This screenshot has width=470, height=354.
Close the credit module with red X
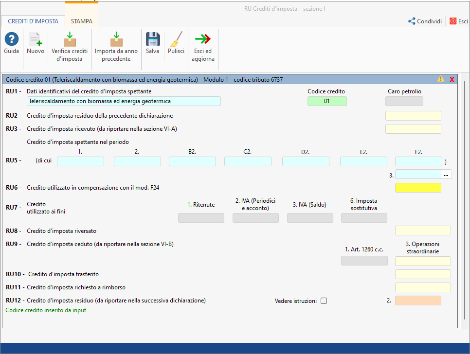[452, 80]
